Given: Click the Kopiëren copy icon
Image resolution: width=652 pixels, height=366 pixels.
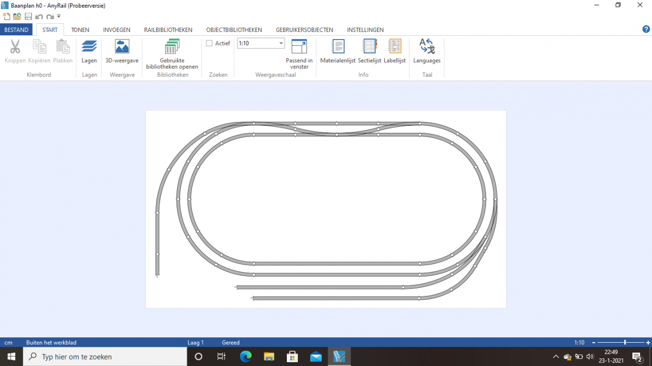Looking at the screenshot, I should 39,47.
